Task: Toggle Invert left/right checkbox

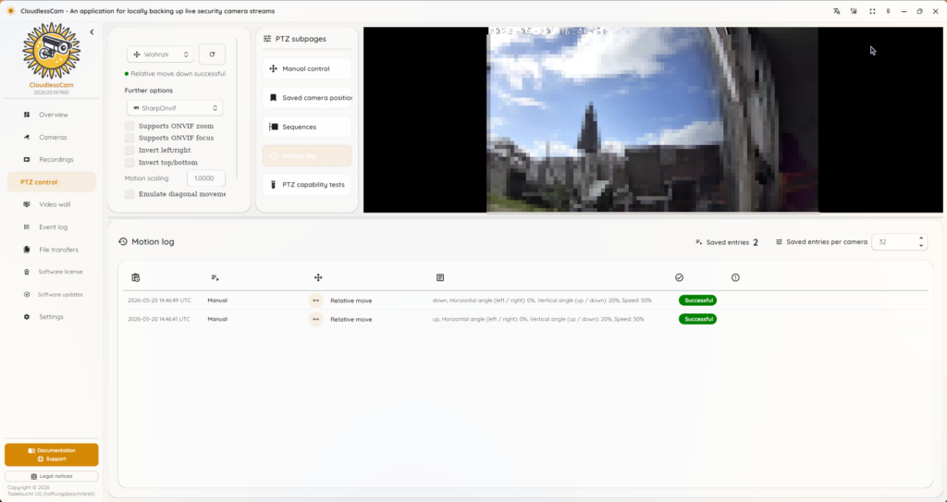Action: [x=129, y=150]
